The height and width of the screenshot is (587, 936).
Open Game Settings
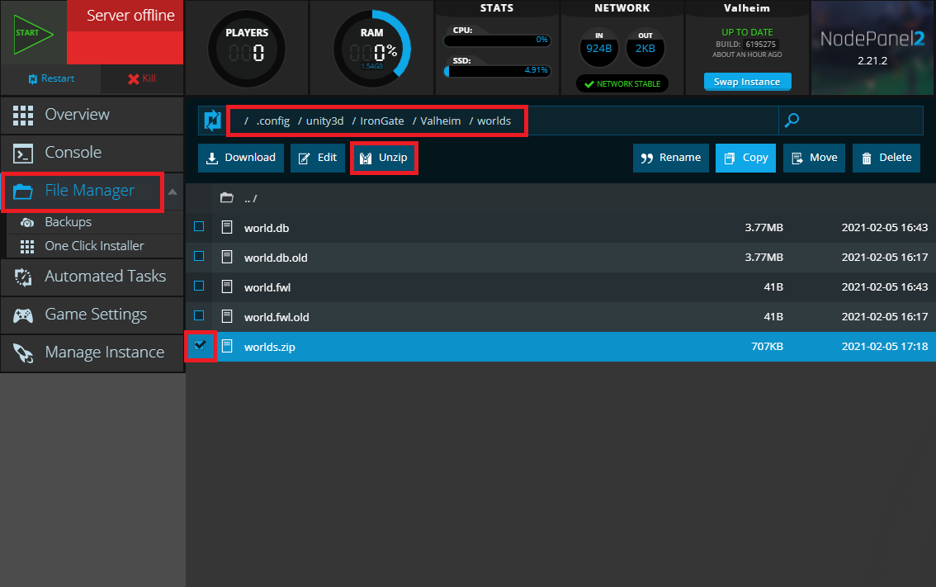(x=92, y=315)
